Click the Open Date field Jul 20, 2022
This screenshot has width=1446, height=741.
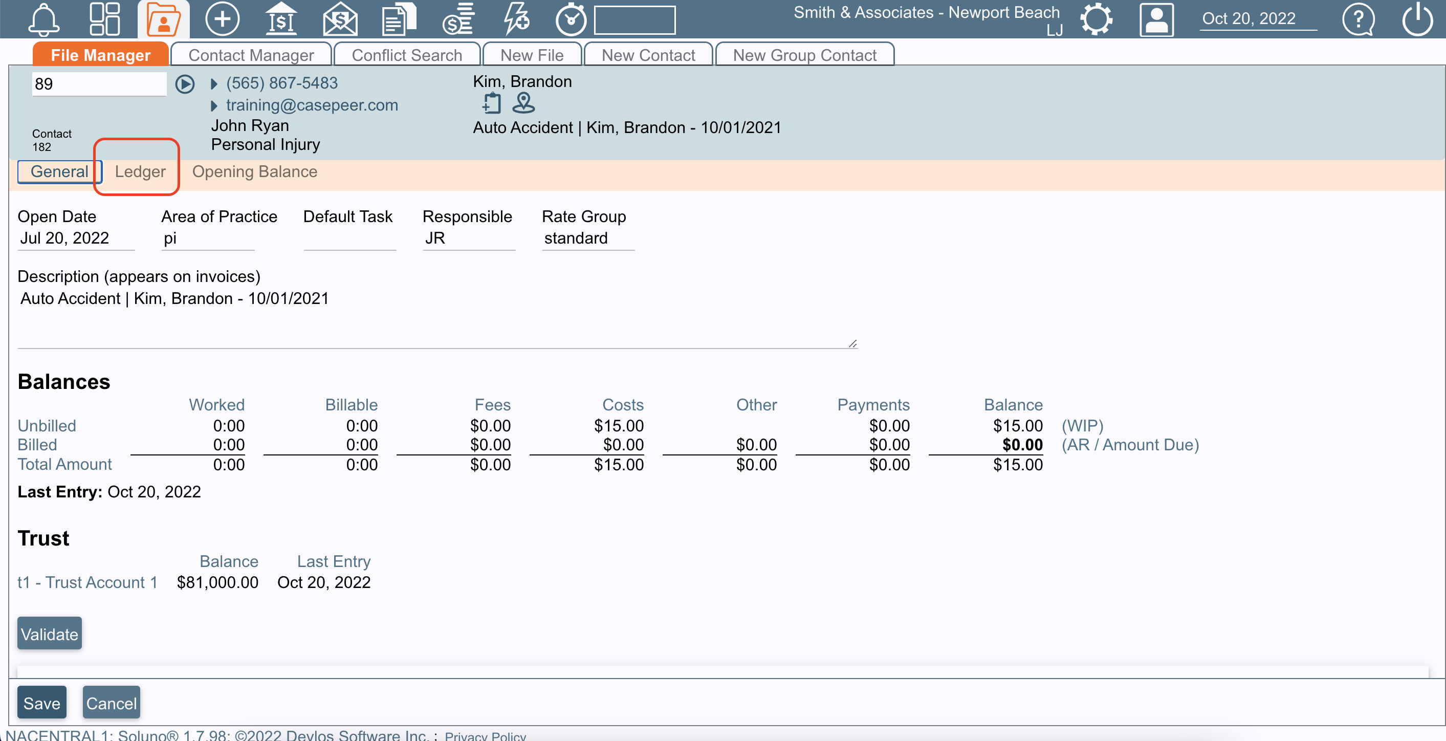pos(76,238)
